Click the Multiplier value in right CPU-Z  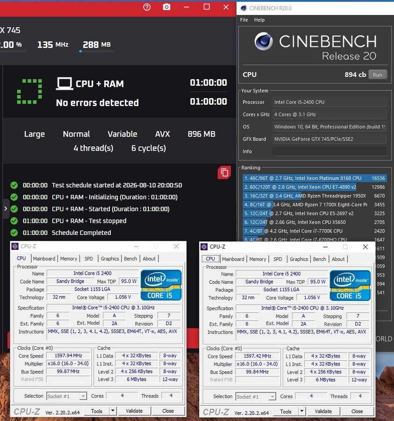(x=257, y=364)
